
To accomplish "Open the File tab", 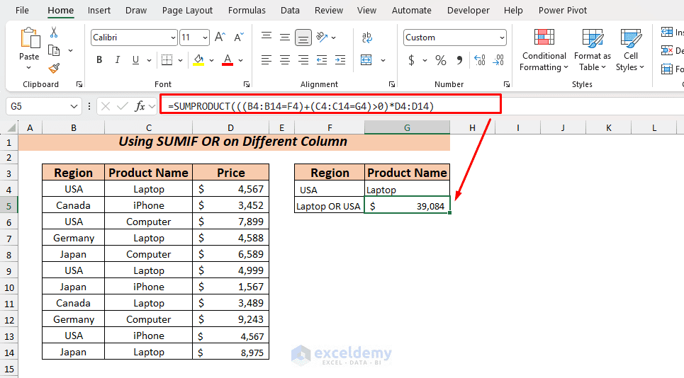I will tap(22, 11).
